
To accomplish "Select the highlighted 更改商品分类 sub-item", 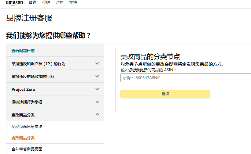I will 23,138.
